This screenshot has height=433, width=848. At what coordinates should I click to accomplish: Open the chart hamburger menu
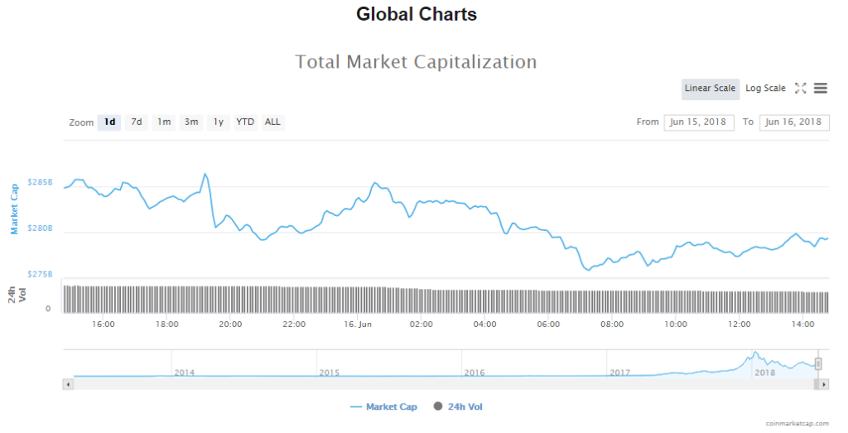tap(821, 89)
